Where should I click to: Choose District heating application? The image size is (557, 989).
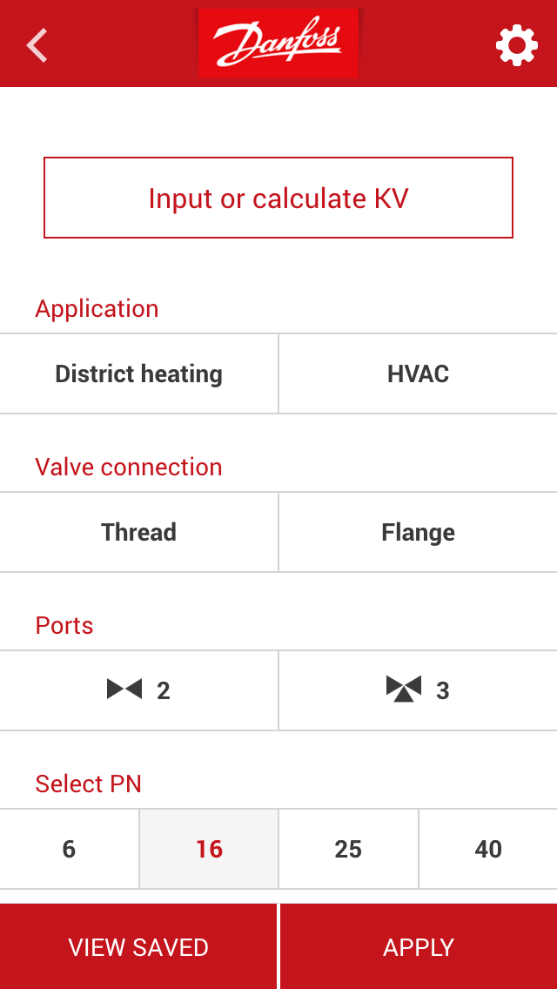tap(139, 373)
